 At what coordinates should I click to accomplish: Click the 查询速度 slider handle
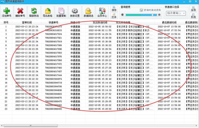[152, 15]
